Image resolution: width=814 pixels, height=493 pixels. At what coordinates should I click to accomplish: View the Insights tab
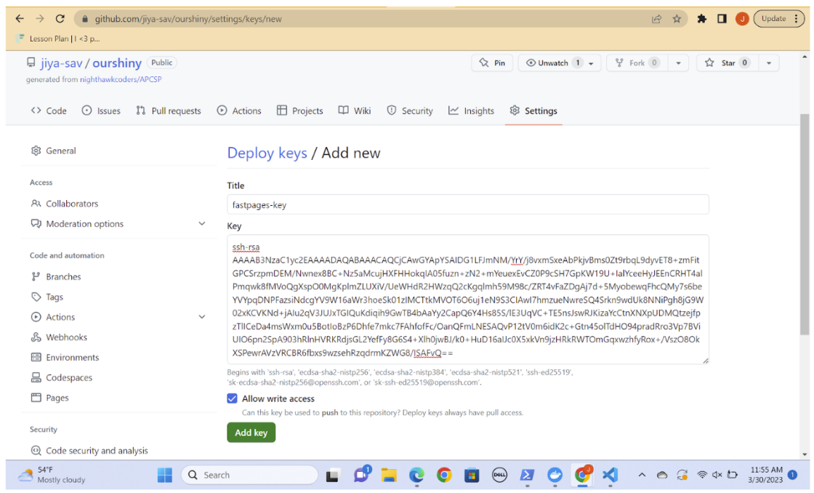(x=472, y=111)
